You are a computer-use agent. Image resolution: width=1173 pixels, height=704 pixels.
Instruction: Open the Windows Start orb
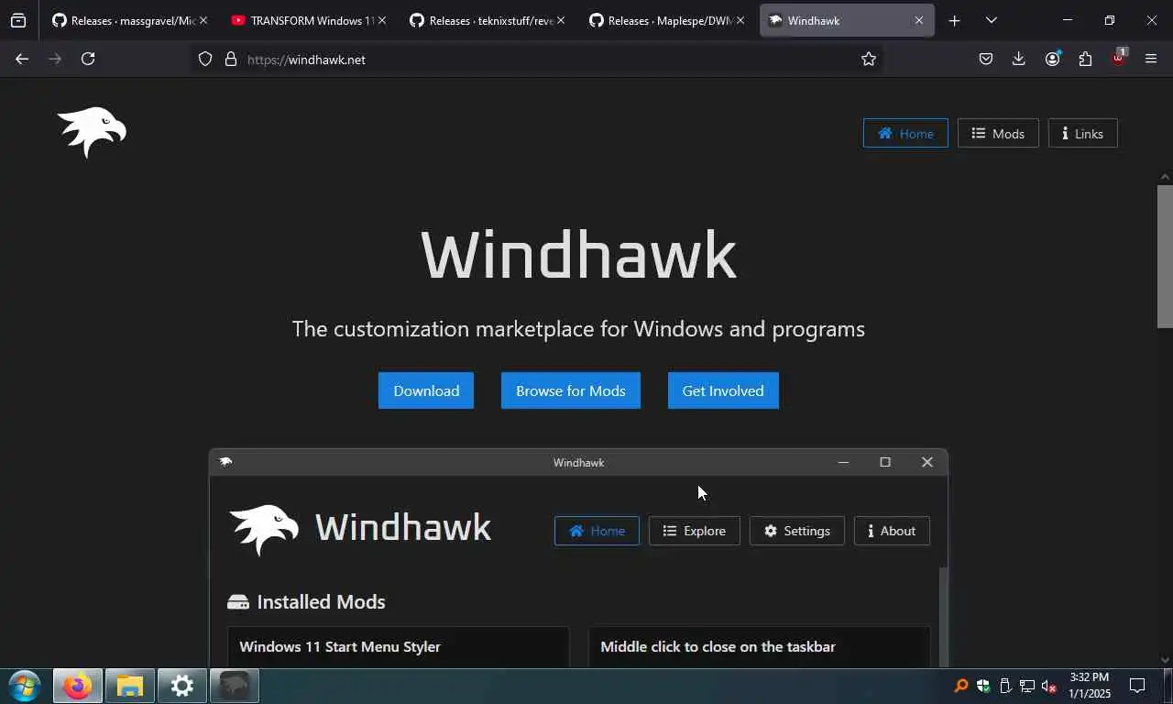click(25, 686)
